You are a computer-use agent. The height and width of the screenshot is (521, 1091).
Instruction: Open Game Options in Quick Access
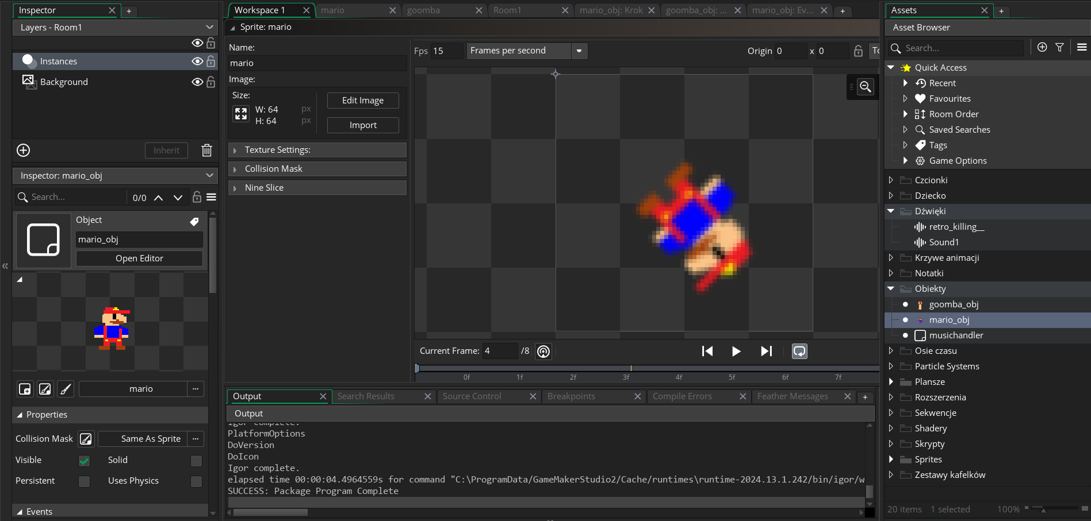pyautogui.click(x=958, y=161)
